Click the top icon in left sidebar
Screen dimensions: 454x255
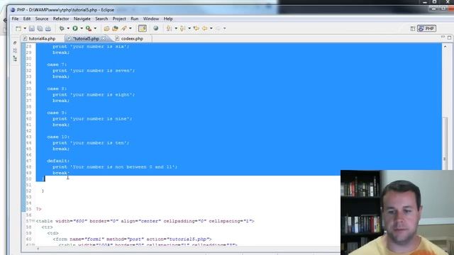pos(15,42)
